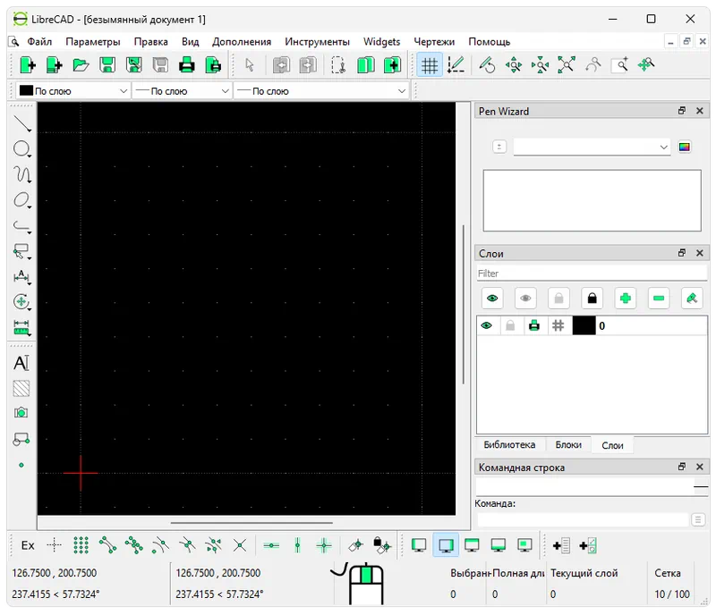716x615 pixels.
Task: Open the Помощь menu
Action: [x=489, y=41]
